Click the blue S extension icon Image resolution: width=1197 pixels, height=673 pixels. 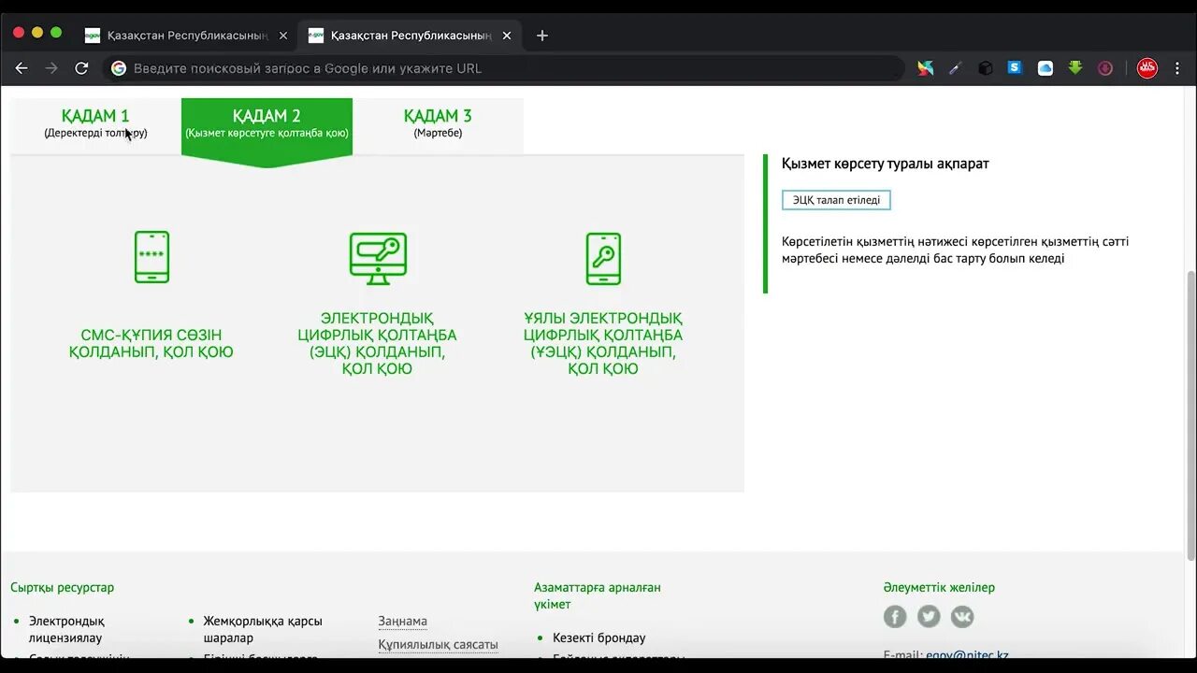1015,67
